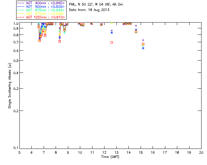
Task: Click the y-axis label 0.4
Action: point(16,73)
